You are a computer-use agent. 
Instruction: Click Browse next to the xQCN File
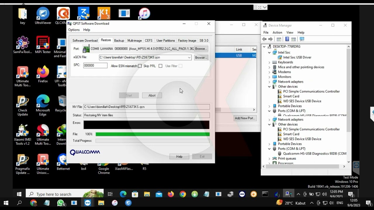click(x=201, y=57)
